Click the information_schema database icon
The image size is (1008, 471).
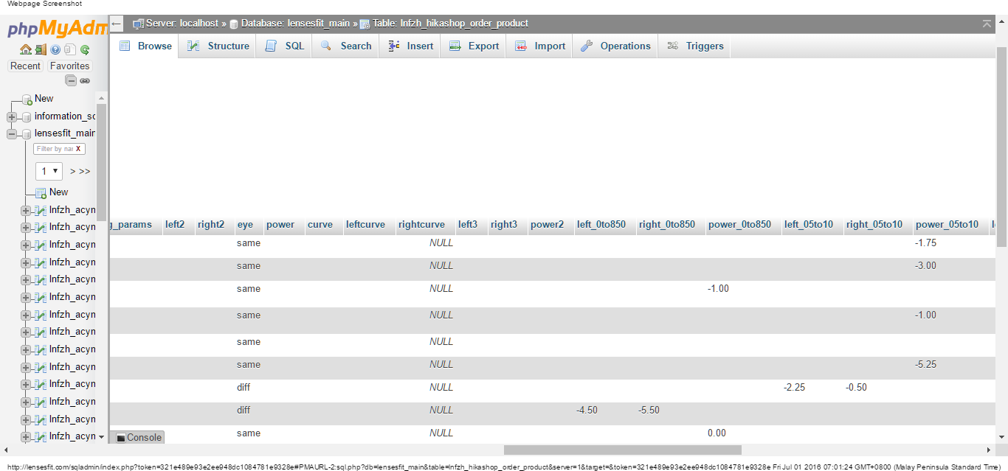click(27, 116)
